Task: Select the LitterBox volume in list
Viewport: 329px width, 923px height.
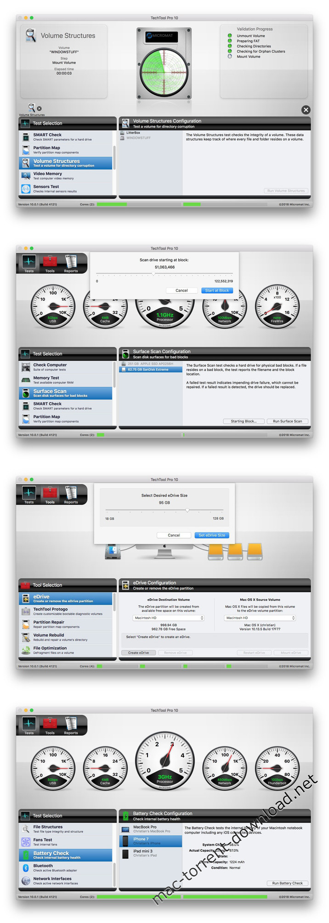Action: click(133, 133)
